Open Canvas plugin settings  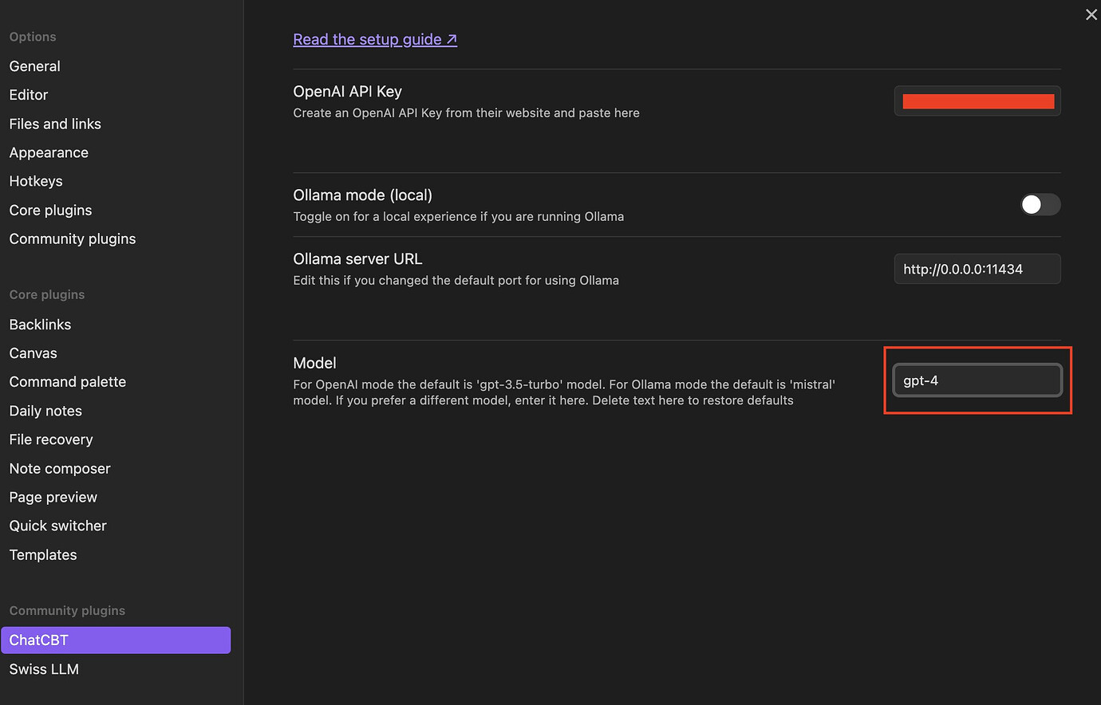pyautogui.click(x=34, y=353)
